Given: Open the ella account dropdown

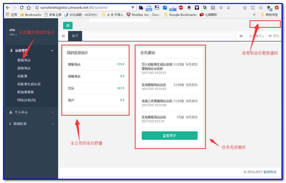Looking at the screenshot, I should click(12, 34).
